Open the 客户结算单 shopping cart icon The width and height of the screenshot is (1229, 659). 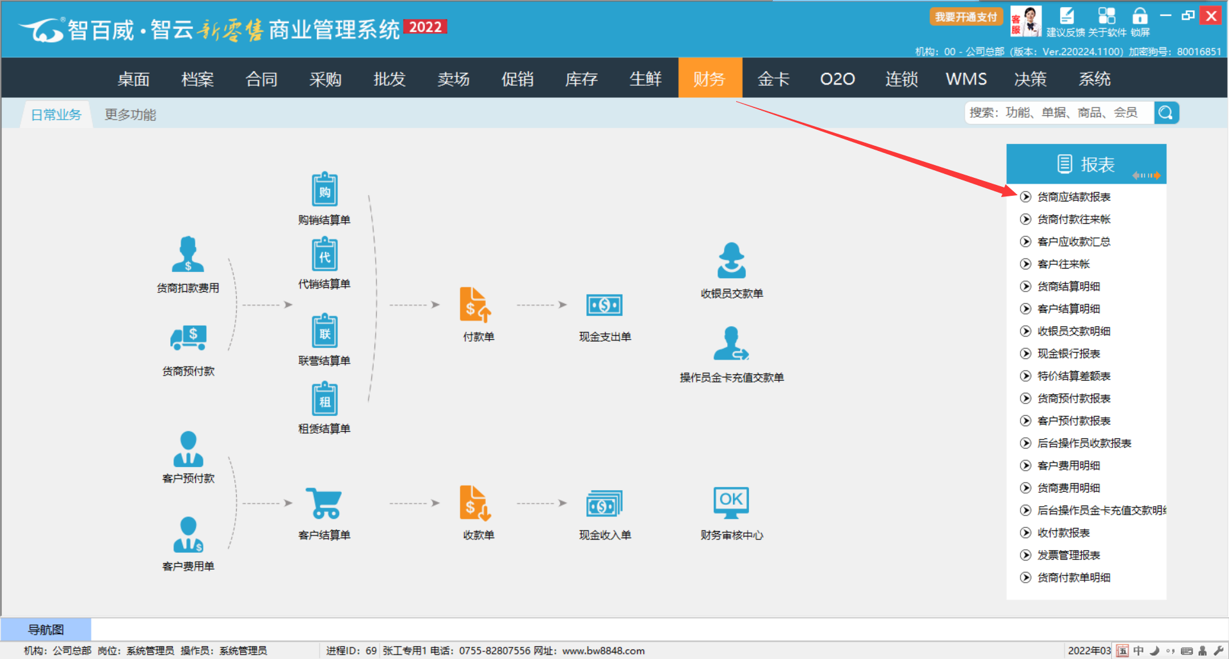point(324,504)
